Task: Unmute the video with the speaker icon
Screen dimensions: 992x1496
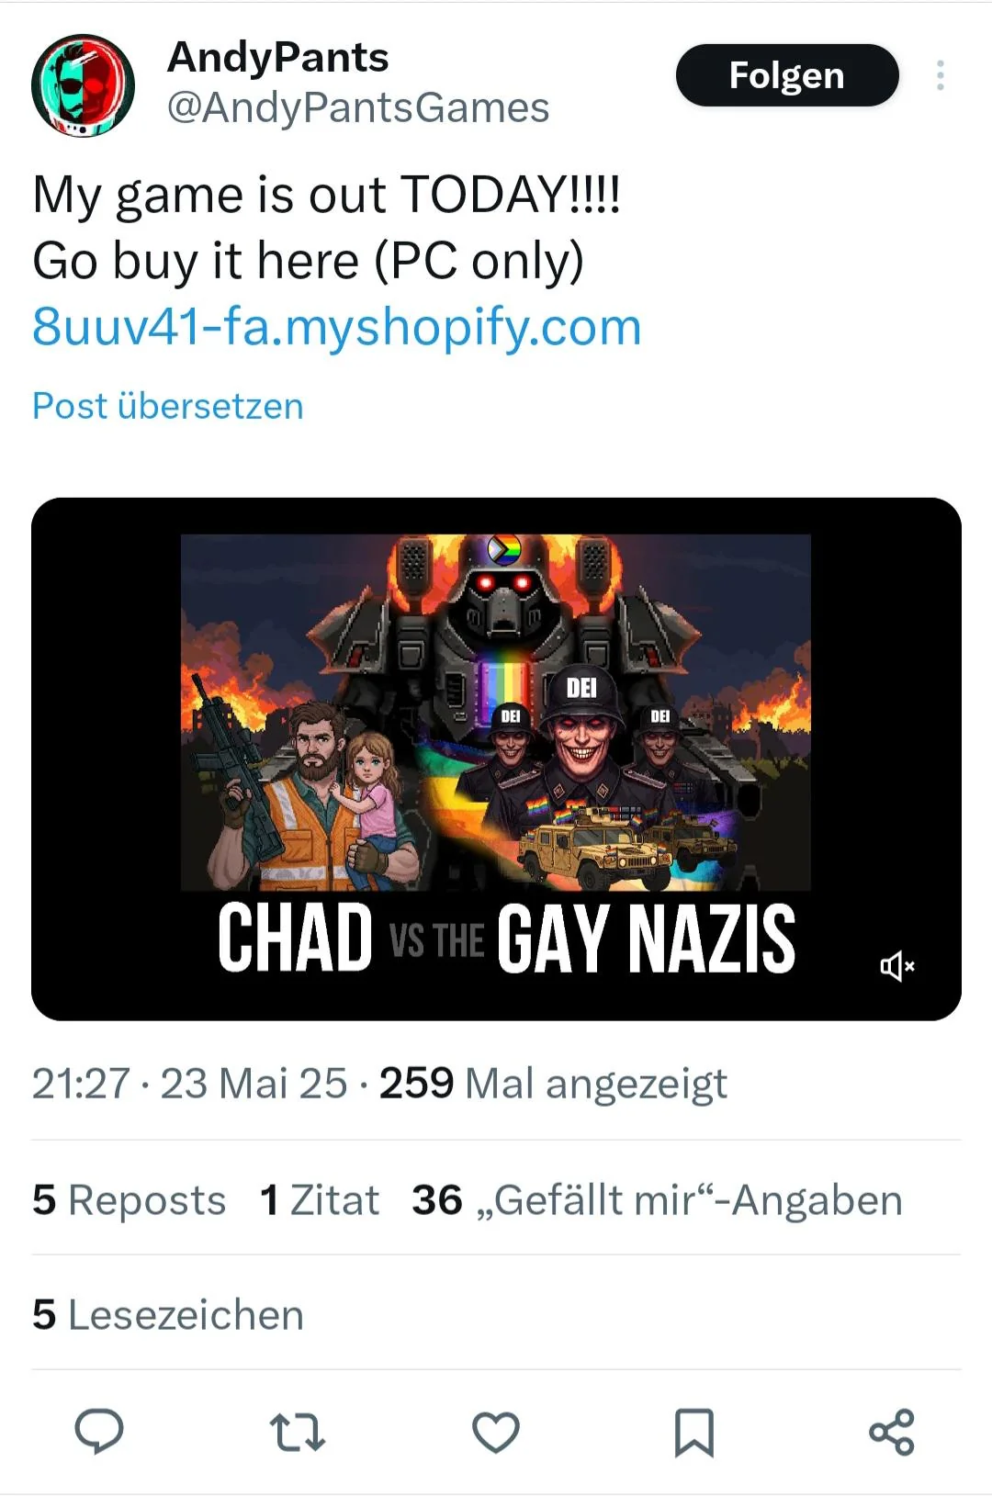Action: pyautogui.click(x=897, y=965)
